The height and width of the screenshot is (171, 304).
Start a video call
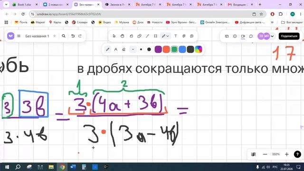point(243,36)
